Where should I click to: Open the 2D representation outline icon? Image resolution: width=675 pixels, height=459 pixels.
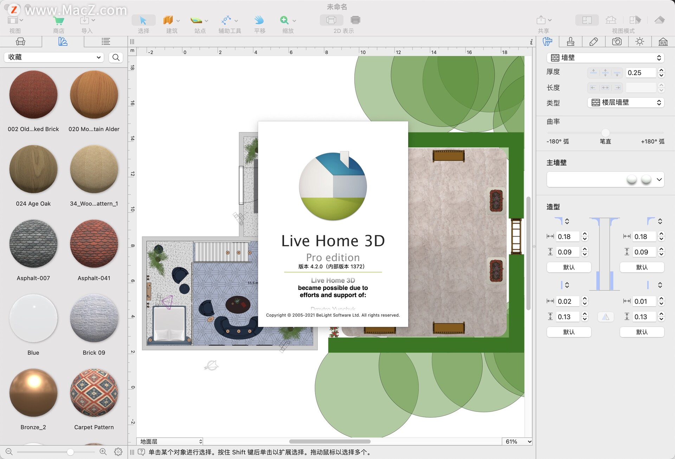(331, 20)
